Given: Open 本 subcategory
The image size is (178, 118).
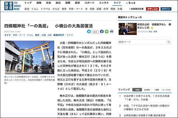Looking at the screenshot, I should 86,9.
